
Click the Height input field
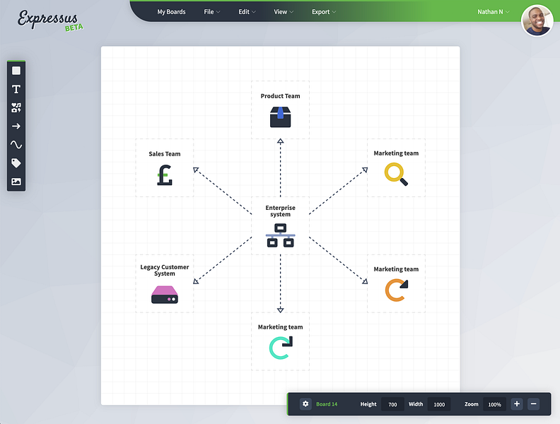click(x=392, y=404)
